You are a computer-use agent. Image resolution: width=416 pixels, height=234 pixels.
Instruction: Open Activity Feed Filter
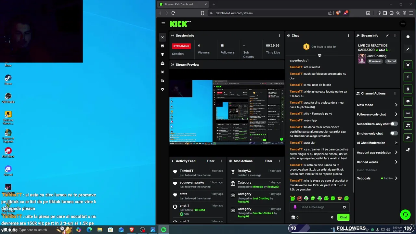(211, 161)
